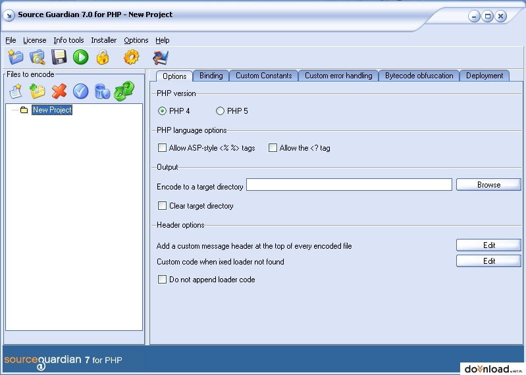Click the yellow padlock toolbar icon
This screenshot has width=526, height=375.
pos(103,57)
